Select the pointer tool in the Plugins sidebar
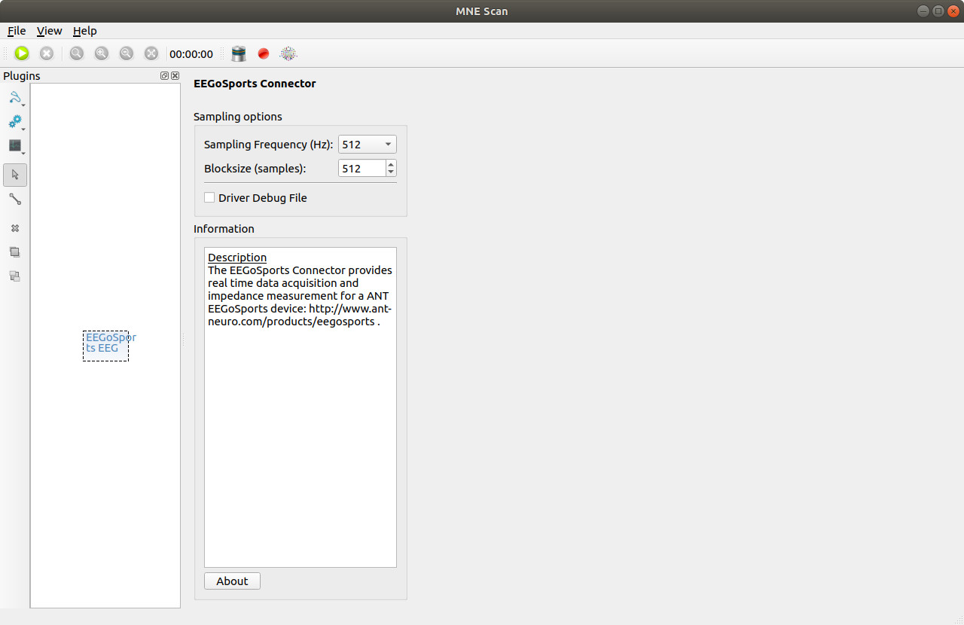Viewport: 964px width, 625px height. click(15, 175)
